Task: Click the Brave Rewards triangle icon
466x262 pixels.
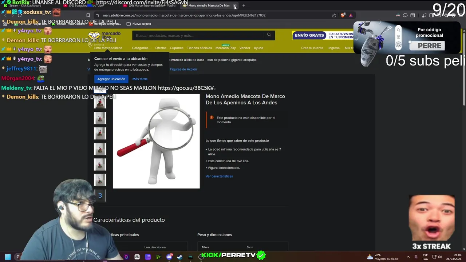Action: [351, 15]
